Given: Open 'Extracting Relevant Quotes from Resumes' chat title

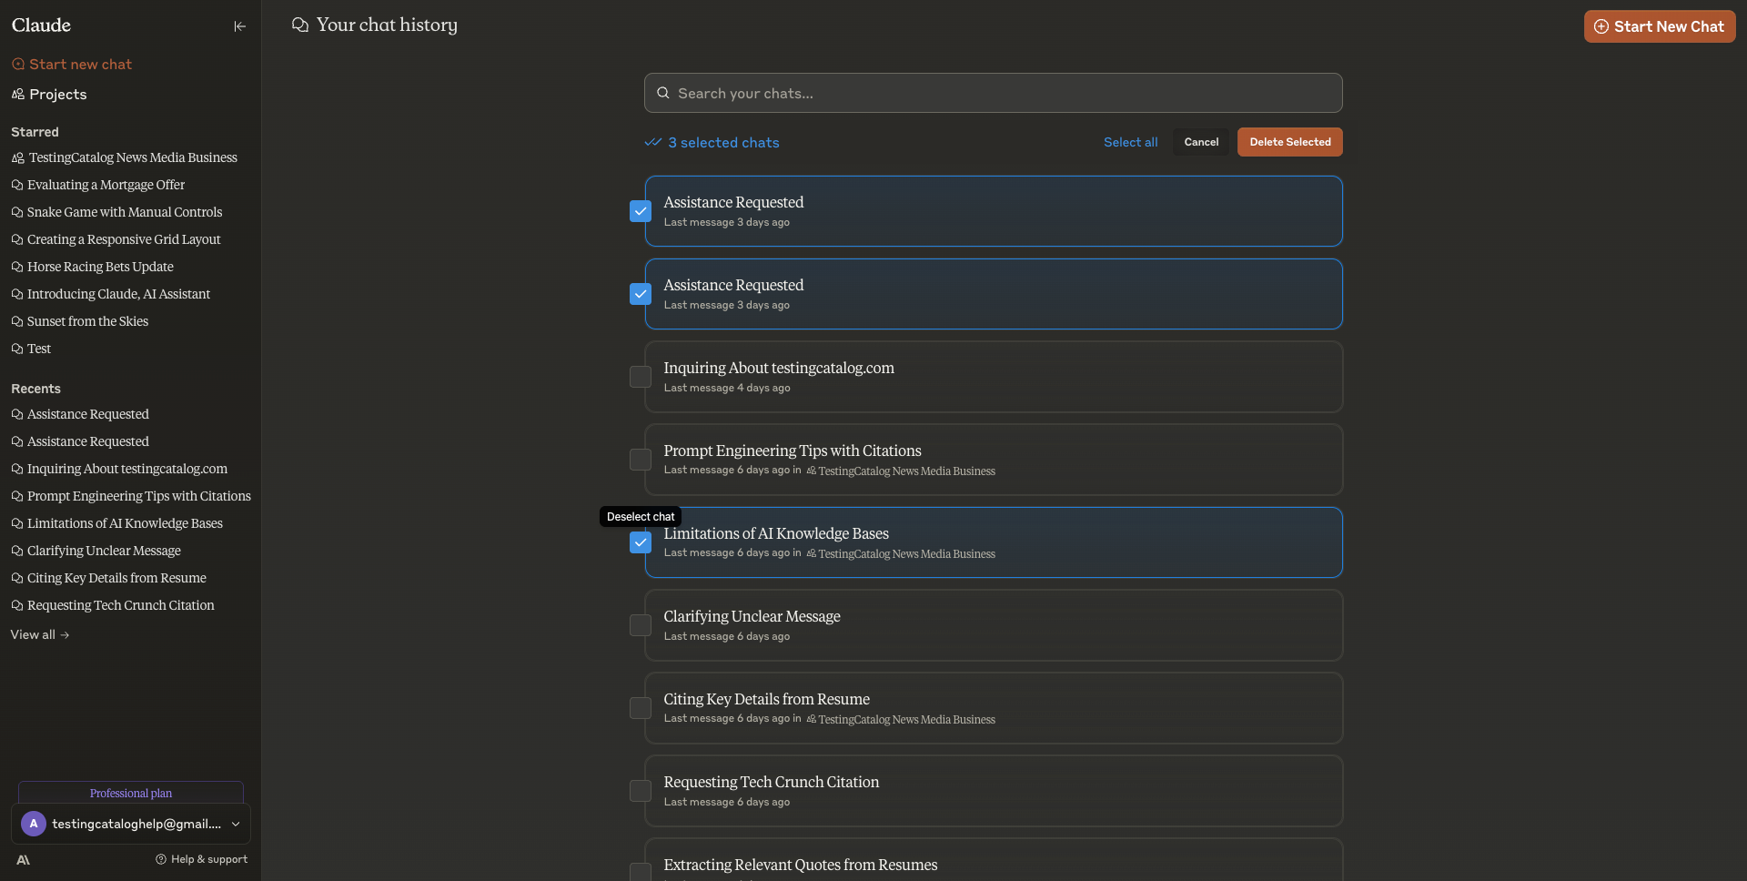Looking at the screenshot, I should point(801,865).
